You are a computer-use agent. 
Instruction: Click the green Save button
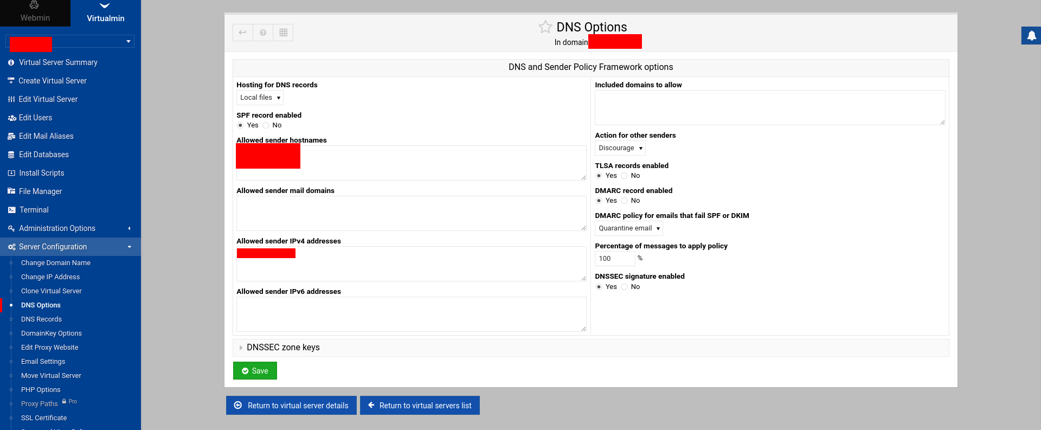pyautogui.click(x=255, y=371)
